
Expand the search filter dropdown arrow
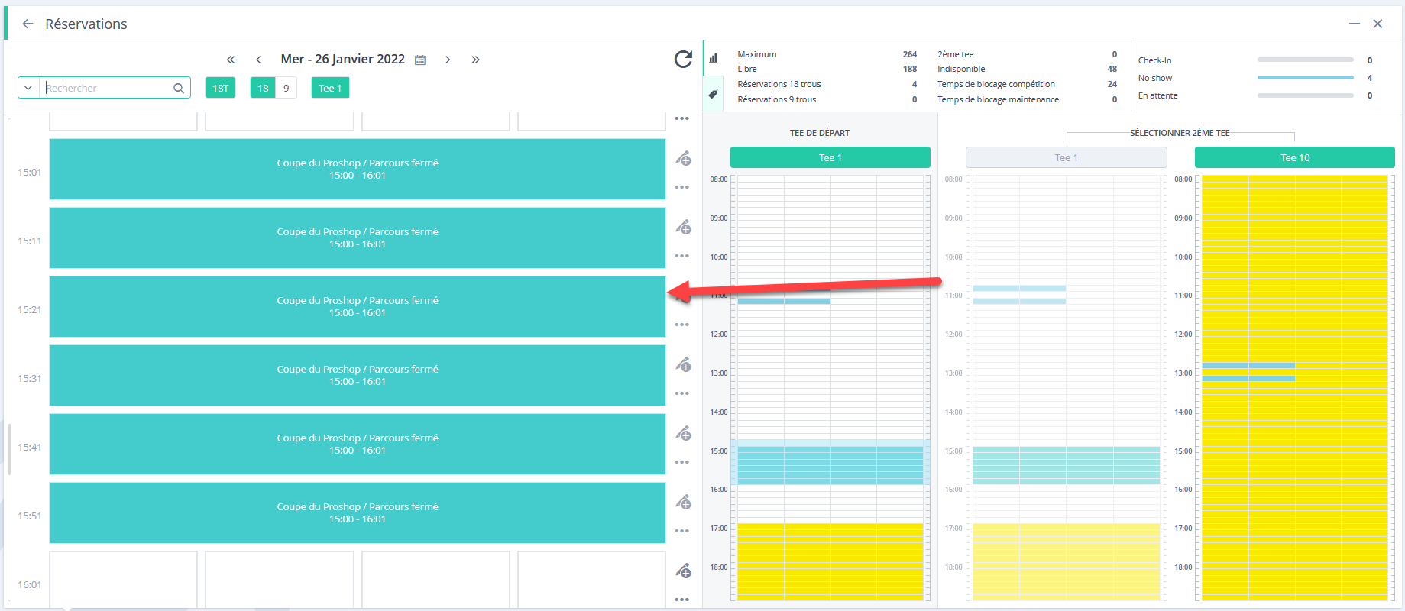[28, 88]
